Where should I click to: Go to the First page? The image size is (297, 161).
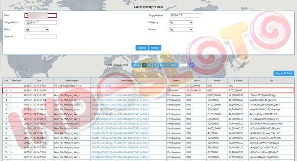pos(136,65)
